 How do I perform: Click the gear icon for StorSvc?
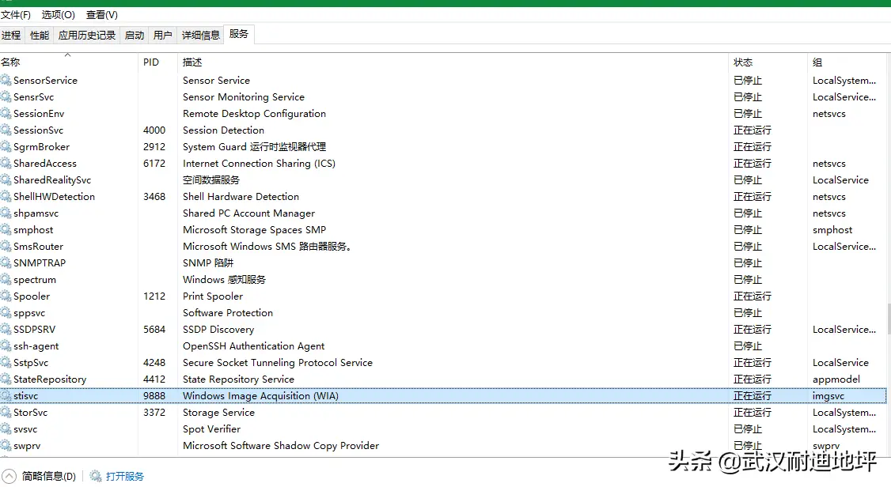pyautogui.click(x=6, y=413)
